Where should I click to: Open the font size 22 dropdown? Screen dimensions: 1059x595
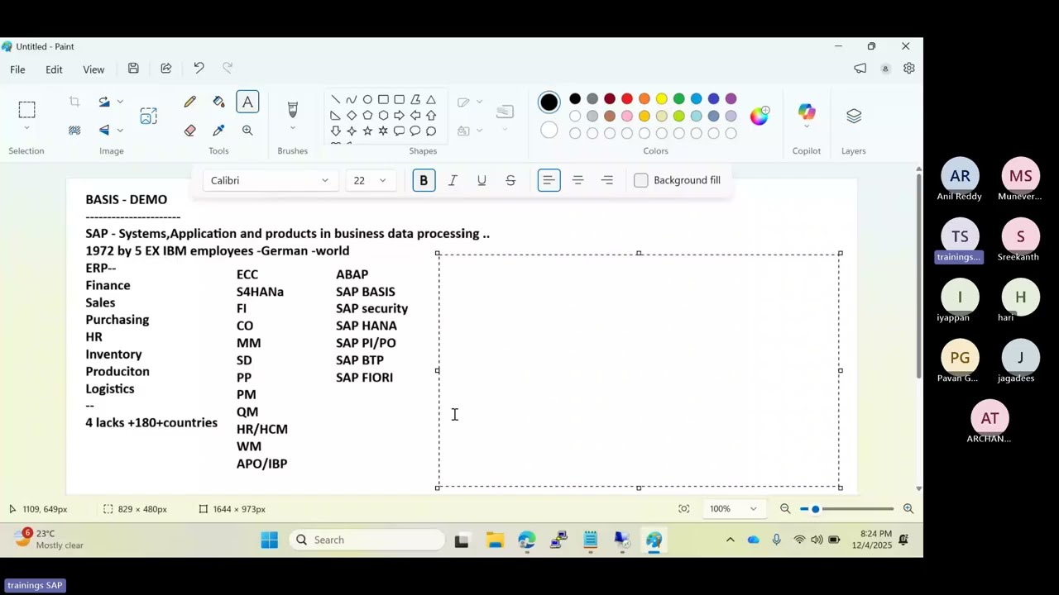[370, 180]
